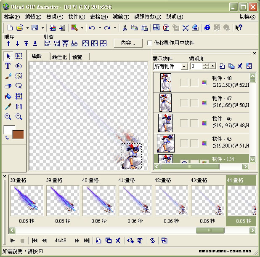Screen dimensions: 260x257
Task: Expand the open file dropdown arrow
Action: click(27, 28)
